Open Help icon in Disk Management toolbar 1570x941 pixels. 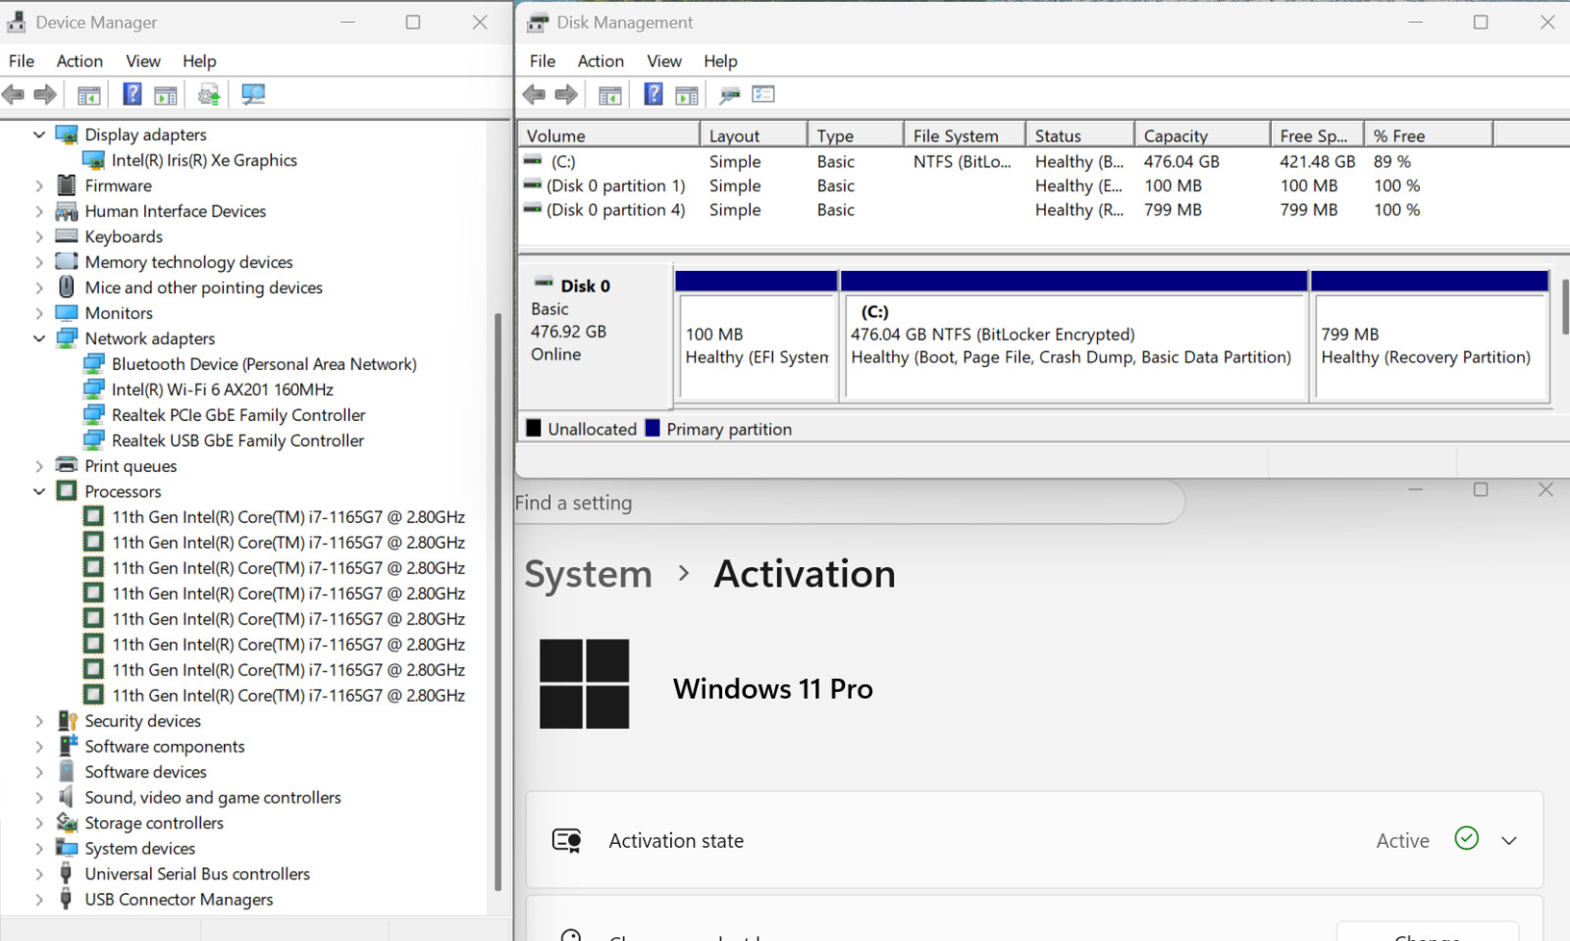pos(654,94)
